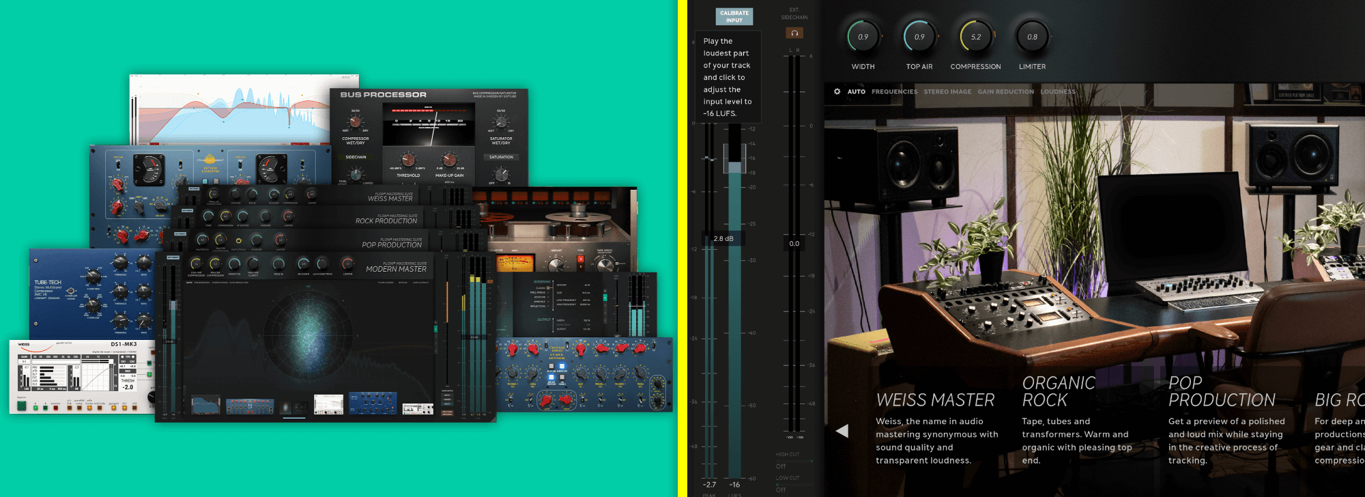Click the -2.0 Thresh value on Weiss DS1-MK3

tap(128, 387)
